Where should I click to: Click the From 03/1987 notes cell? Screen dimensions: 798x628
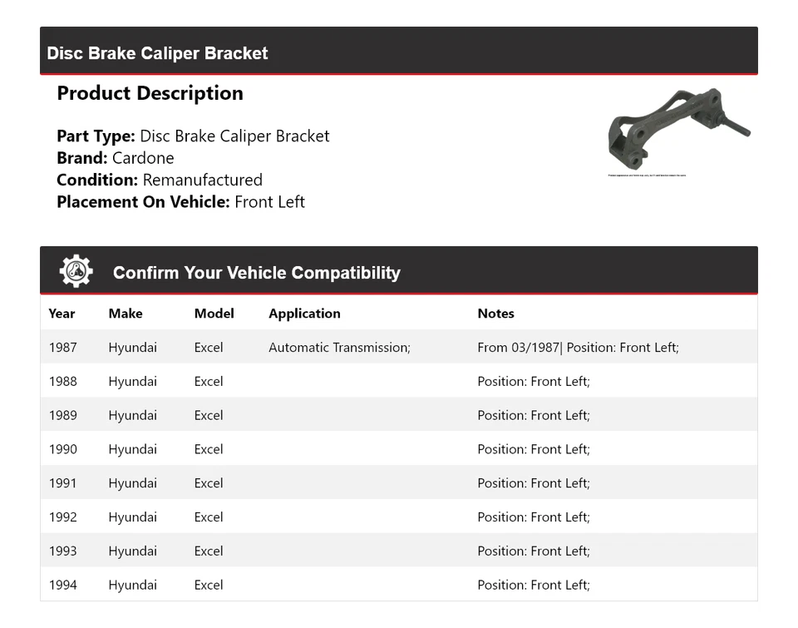point(578,348)
